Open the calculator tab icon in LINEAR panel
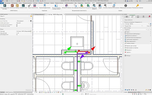Viewport: 152px width, 95px height. 144,17
